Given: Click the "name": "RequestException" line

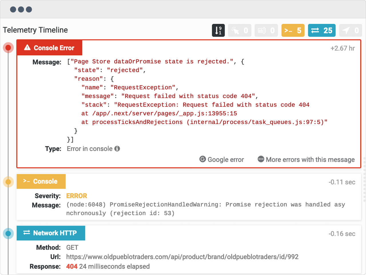Looking at the screenshot, I should click(x=130, y=87).
